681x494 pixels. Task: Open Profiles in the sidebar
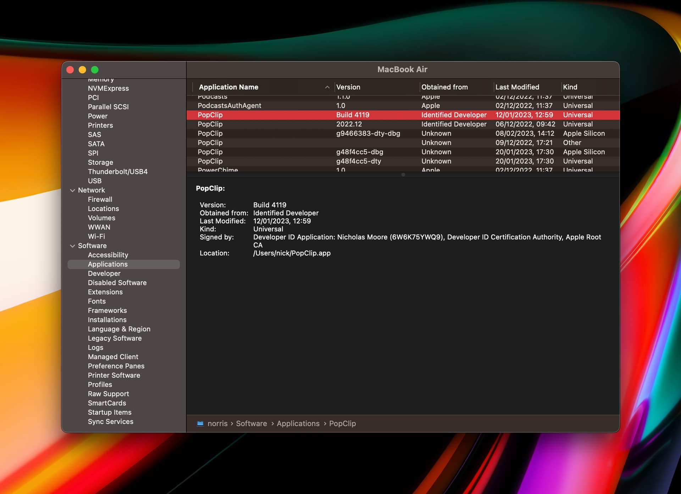pyautogui.click(x=100, y=384)
